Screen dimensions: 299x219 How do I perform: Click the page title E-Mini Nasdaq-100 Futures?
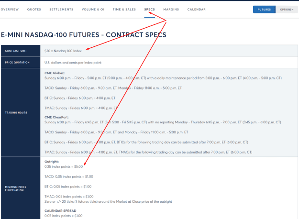pos(84,35)
